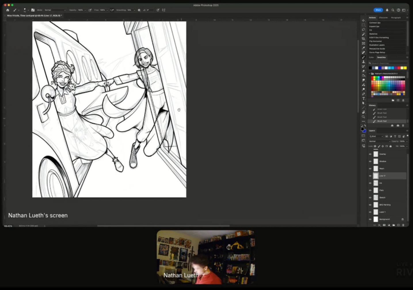The image size is (413, 290).
Task: Select the Crop tool
Action: [x=363, y=39]
